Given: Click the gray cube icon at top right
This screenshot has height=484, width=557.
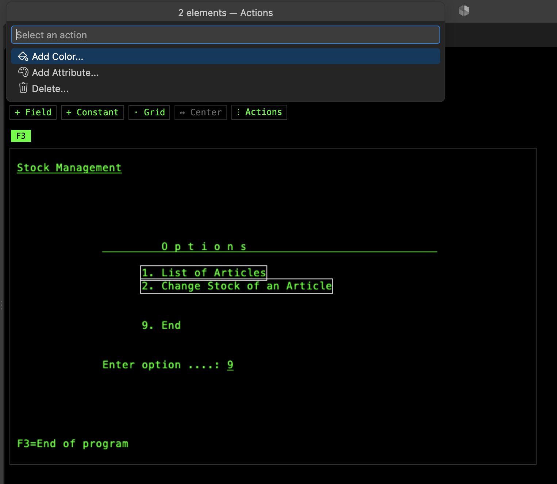Looking at the screenshot, I should tap(464, 11).
